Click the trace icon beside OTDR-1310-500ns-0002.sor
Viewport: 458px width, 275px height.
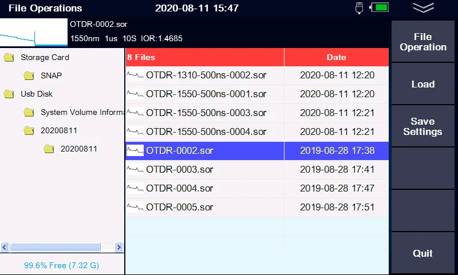tap(135, 75)
